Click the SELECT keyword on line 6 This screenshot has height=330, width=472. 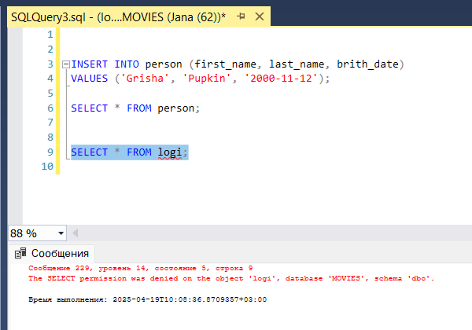(89, 108)
